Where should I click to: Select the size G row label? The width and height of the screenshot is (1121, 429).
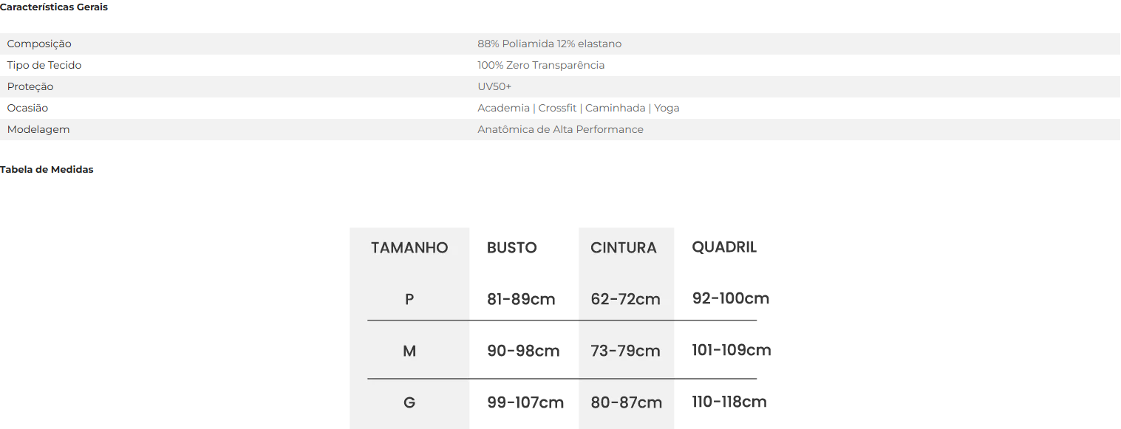click(x=409, y=403)
